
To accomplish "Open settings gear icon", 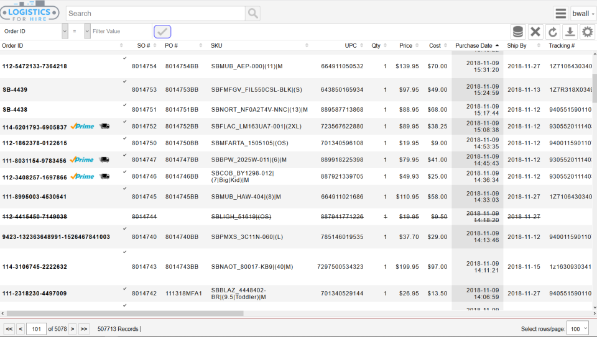I will (x=588, y=32).
